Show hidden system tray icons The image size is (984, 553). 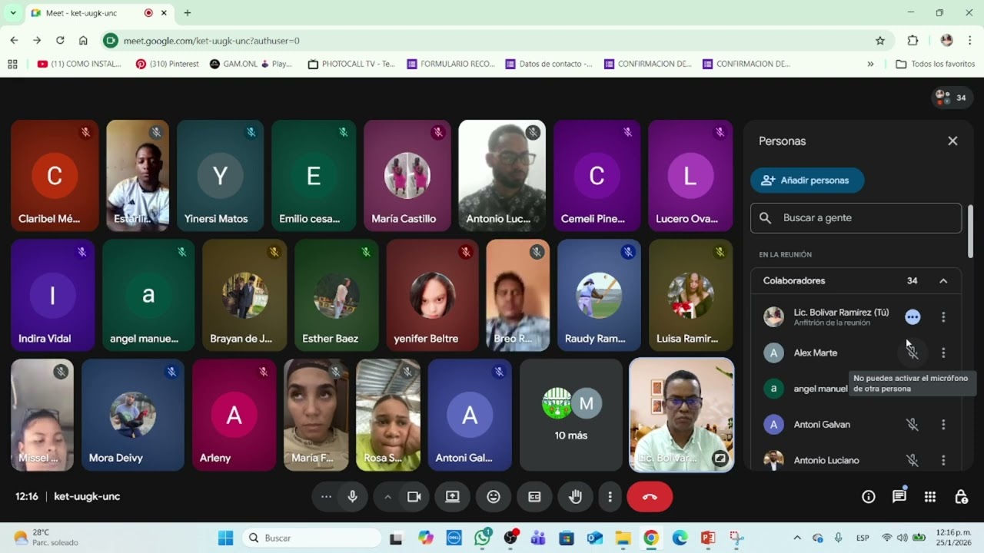pos(796,538)
